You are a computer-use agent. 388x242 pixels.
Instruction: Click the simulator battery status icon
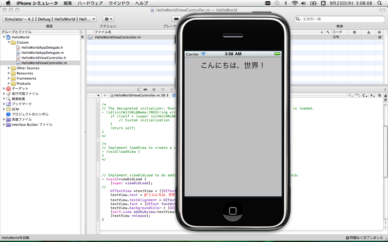tap(277, 54)
